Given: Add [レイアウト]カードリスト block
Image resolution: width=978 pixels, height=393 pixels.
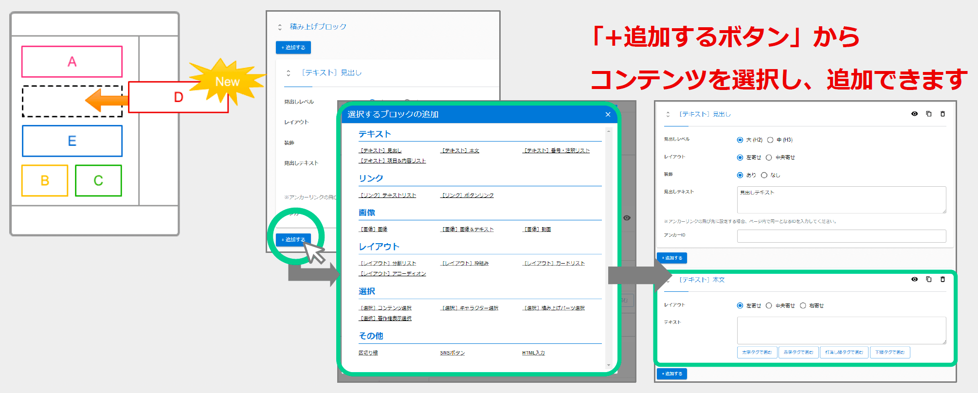Looking at the screenshot, I should pos(554,264).
